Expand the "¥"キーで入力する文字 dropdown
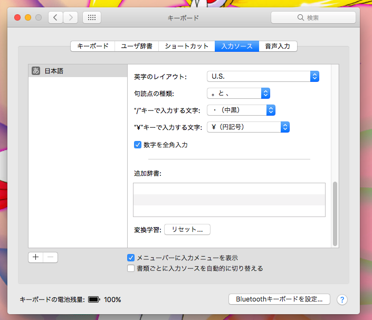Image resolution: width=372 pixels, height=320 pixels. click(248, 127)
